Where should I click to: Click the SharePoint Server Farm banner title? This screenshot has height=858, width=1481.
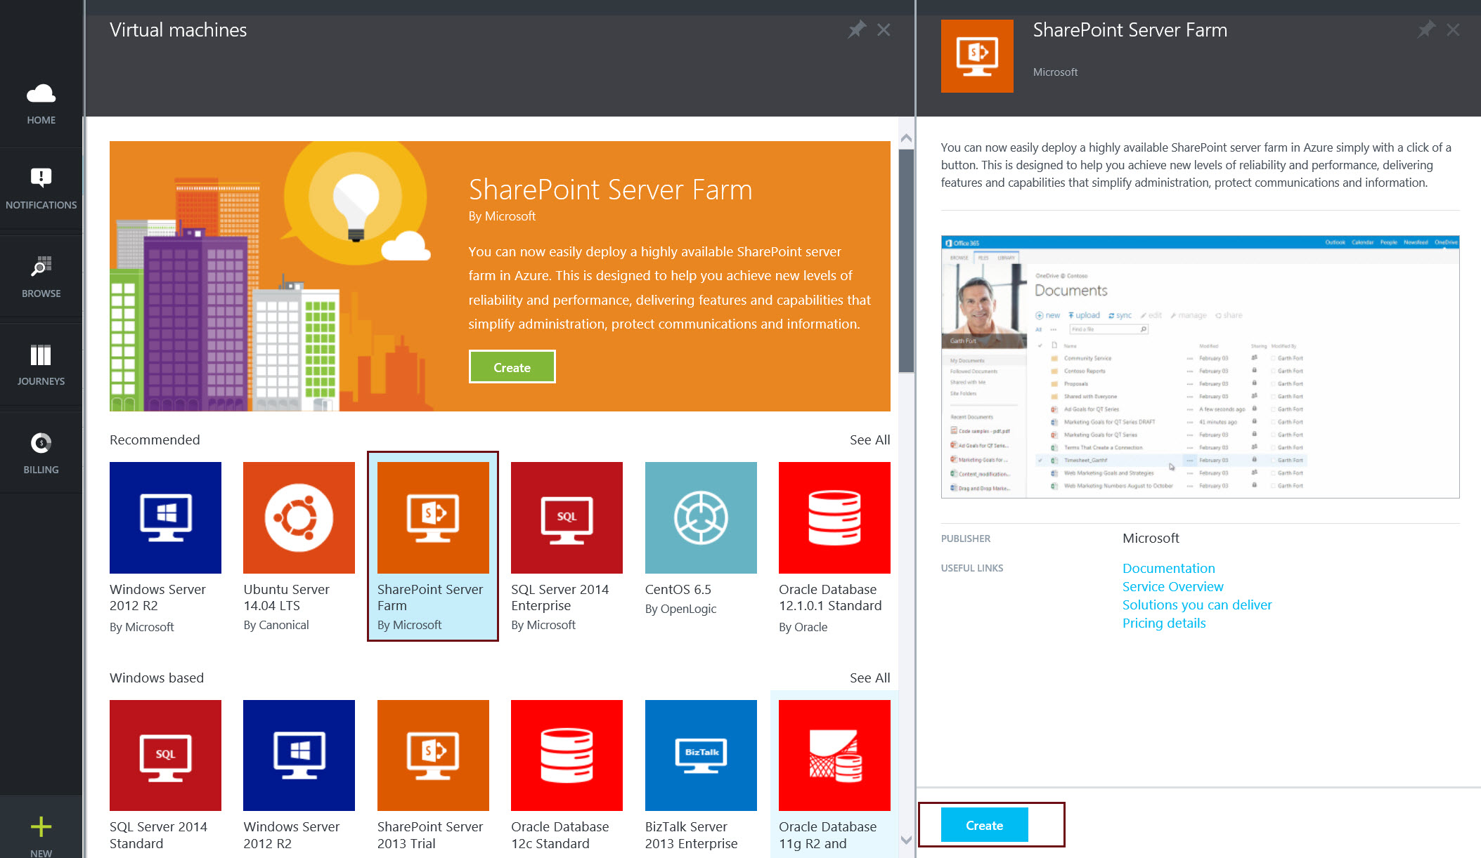(x=610, y=190)
